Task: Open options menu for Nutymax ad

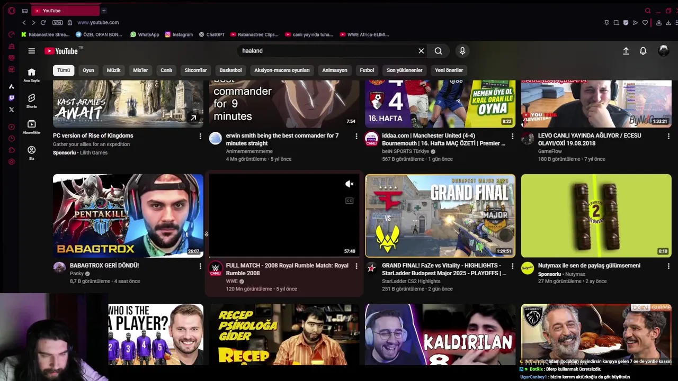Action: (668, 266)
